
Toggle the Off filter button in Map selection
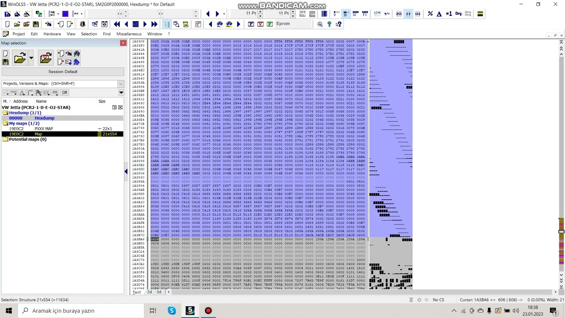(x=64, y=92)
